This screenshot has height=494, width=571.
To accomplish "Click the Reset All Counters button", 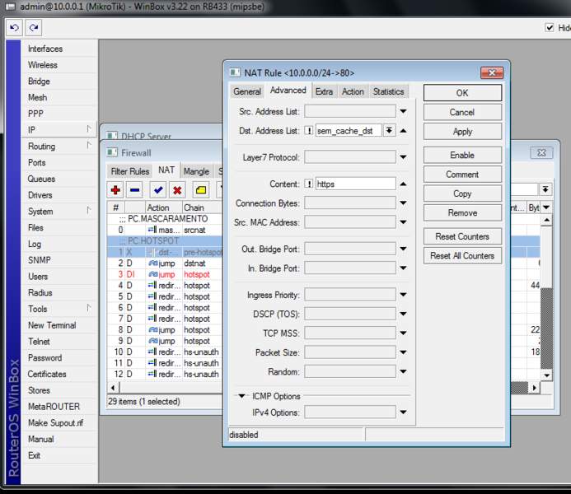I will tap(462, 256).
